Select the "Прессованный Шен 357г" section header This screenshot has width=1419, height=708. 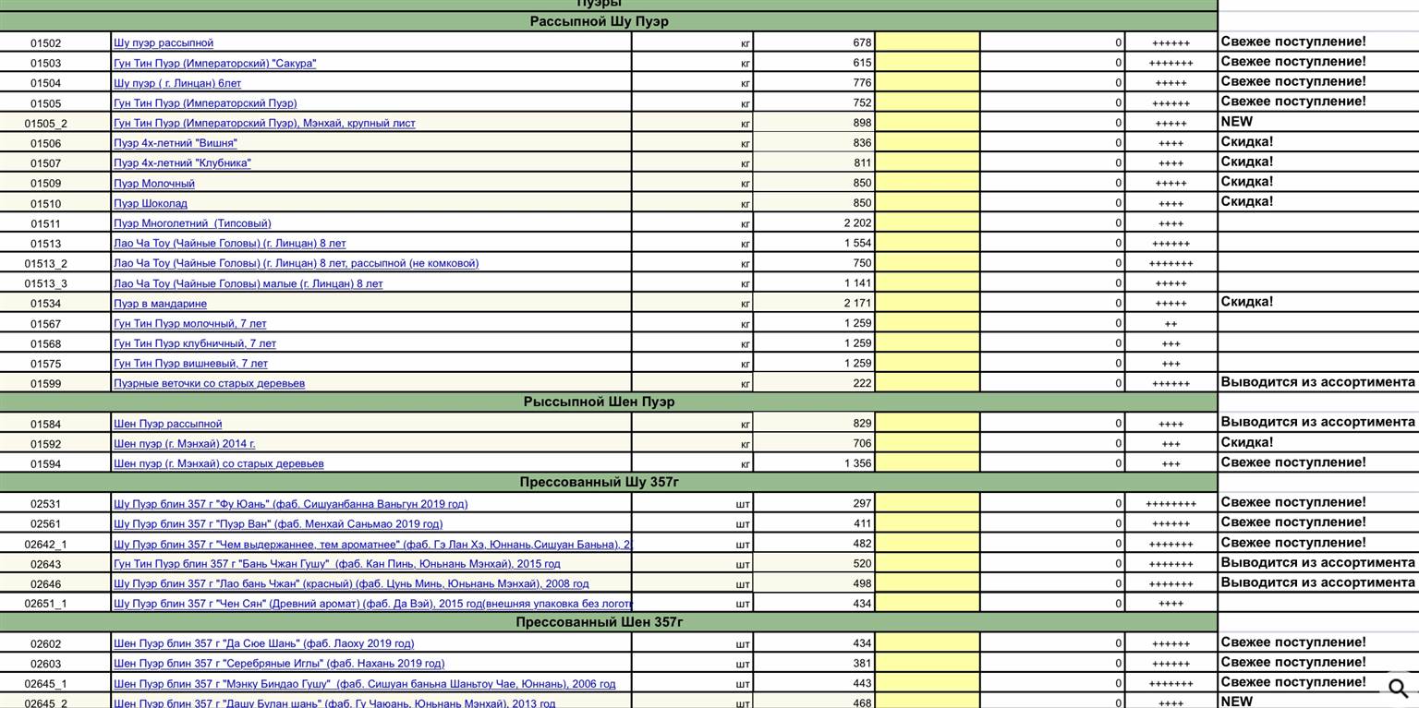click(x=609, y=623)
